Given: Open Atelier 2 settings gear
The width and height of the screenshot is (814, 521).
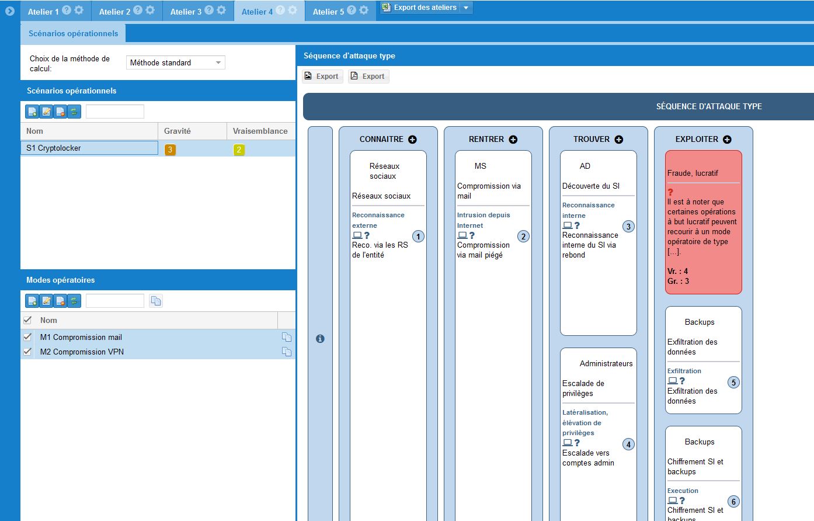Looking at the screenshot, I should (150, 11).
